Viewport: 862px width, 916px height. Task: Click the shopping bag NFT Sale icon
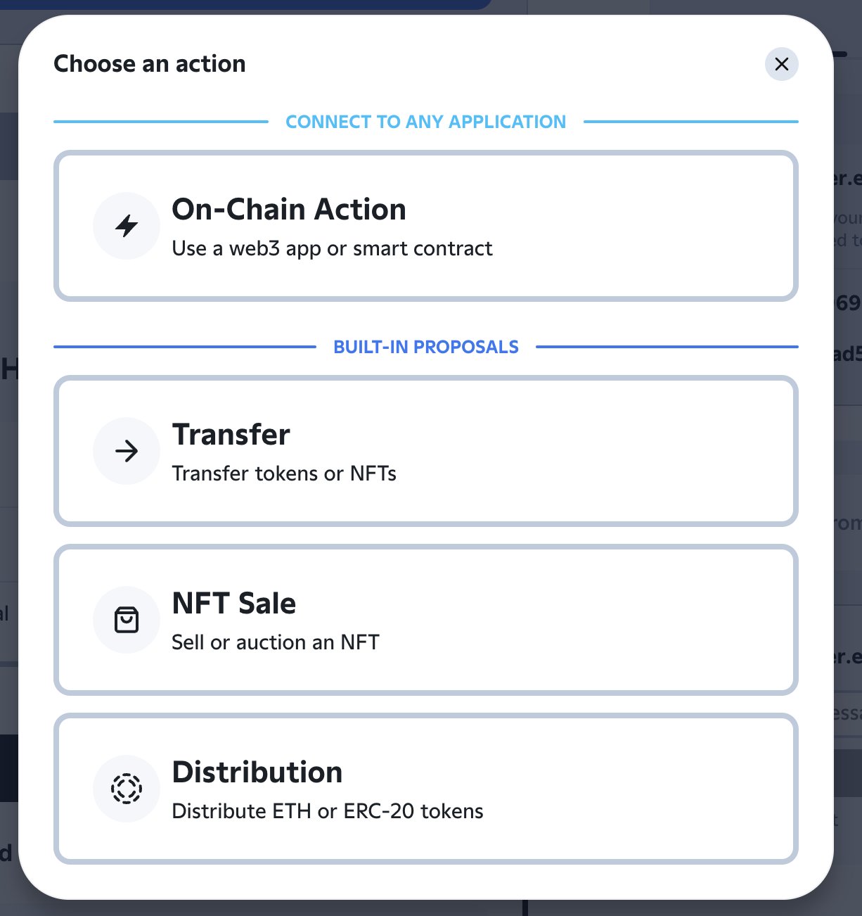[x=127, y=620]
